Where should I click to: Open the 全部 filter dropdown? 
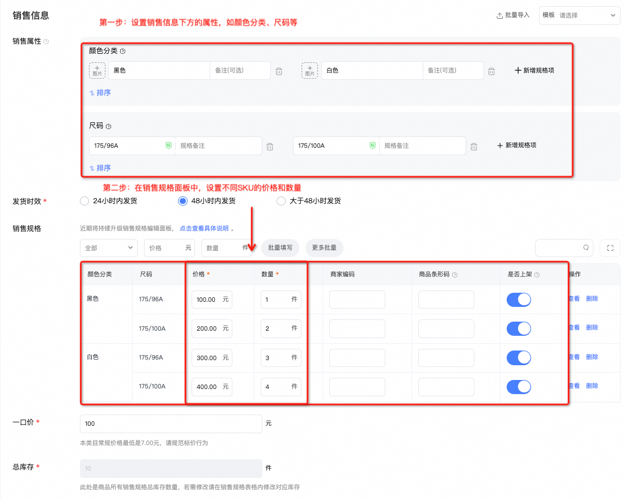[x=109, y=248]
